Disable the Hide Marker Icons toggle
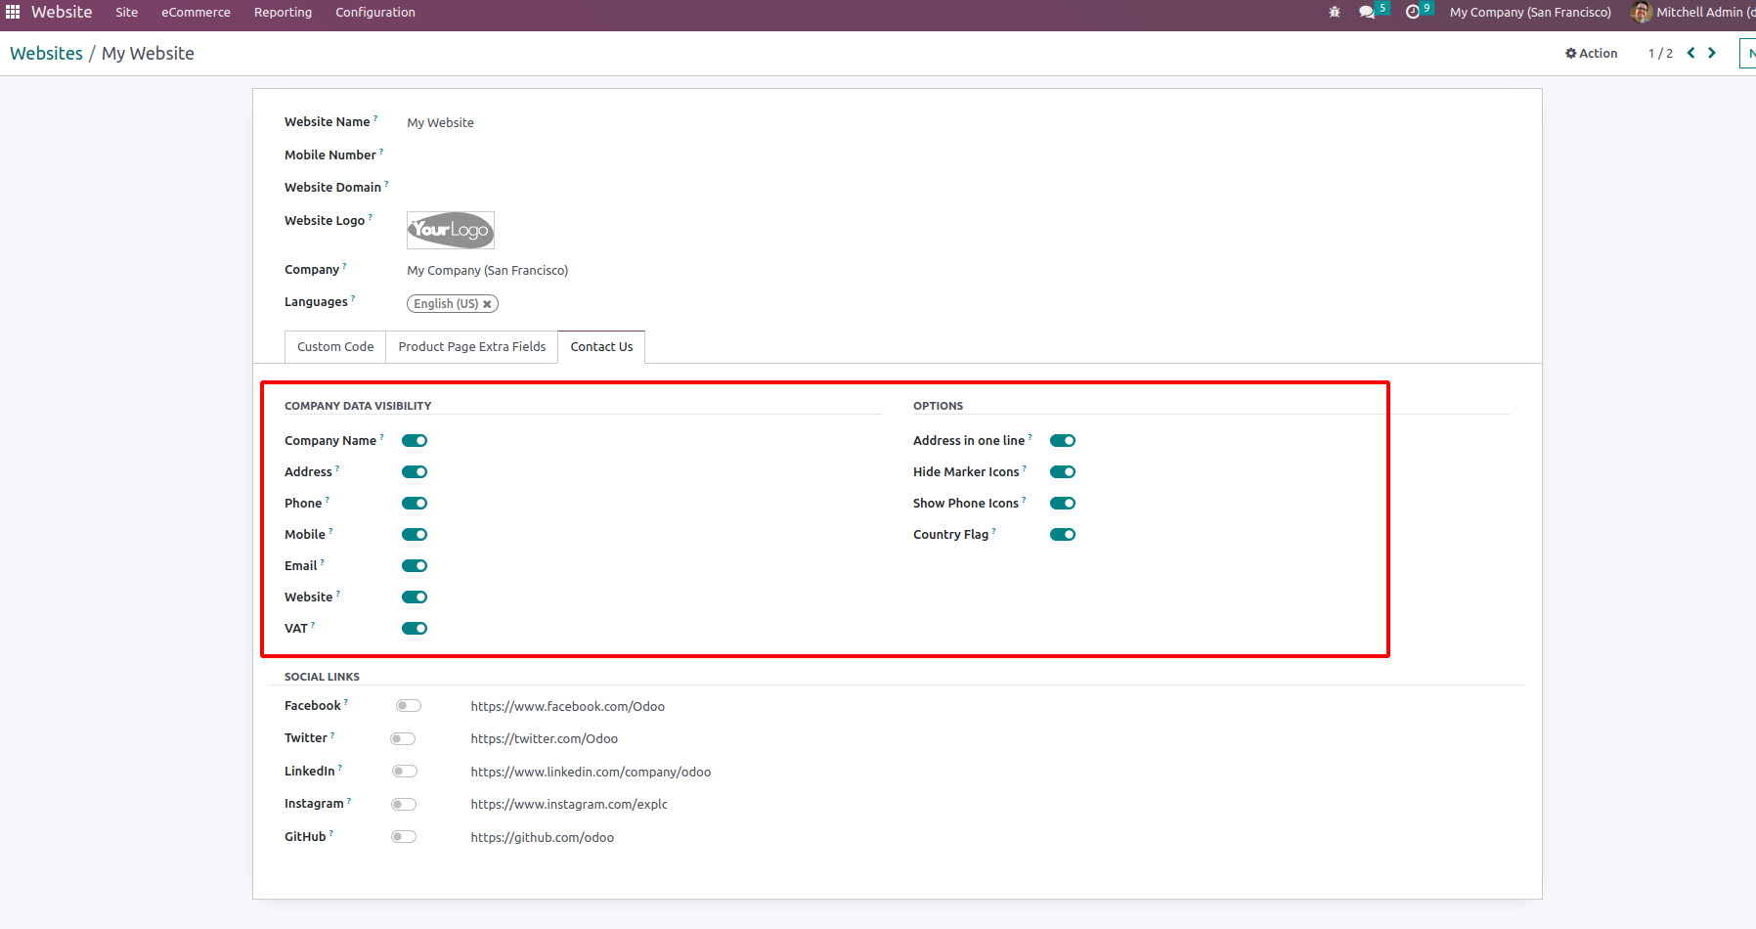The height and width of the screenshot is (929, 1756). click(1063, 472)
